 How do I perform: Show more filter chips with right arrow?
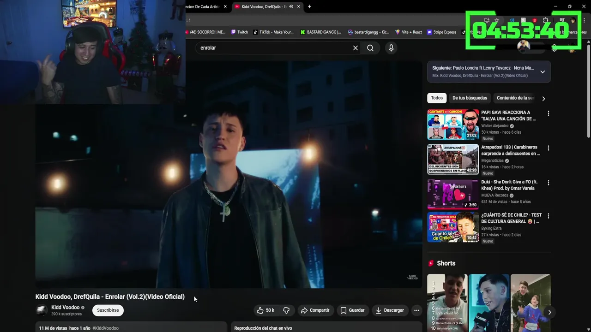[x=543, y=98]
